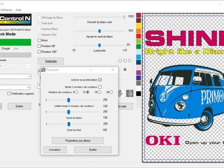The width and height of the screenshot is (224, 168).
Task: Enable the Miroir checkbox
Action: coord(39,40)
